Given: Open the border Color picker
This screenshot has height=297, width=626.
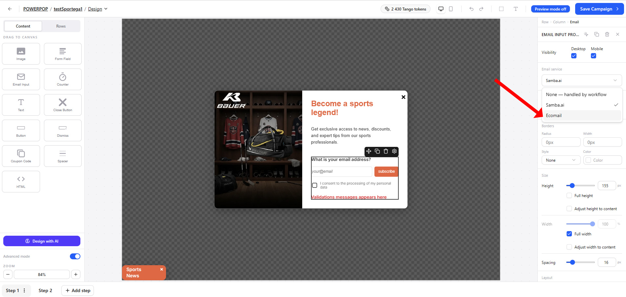Looking at the screenshot, I should (603, 160).
